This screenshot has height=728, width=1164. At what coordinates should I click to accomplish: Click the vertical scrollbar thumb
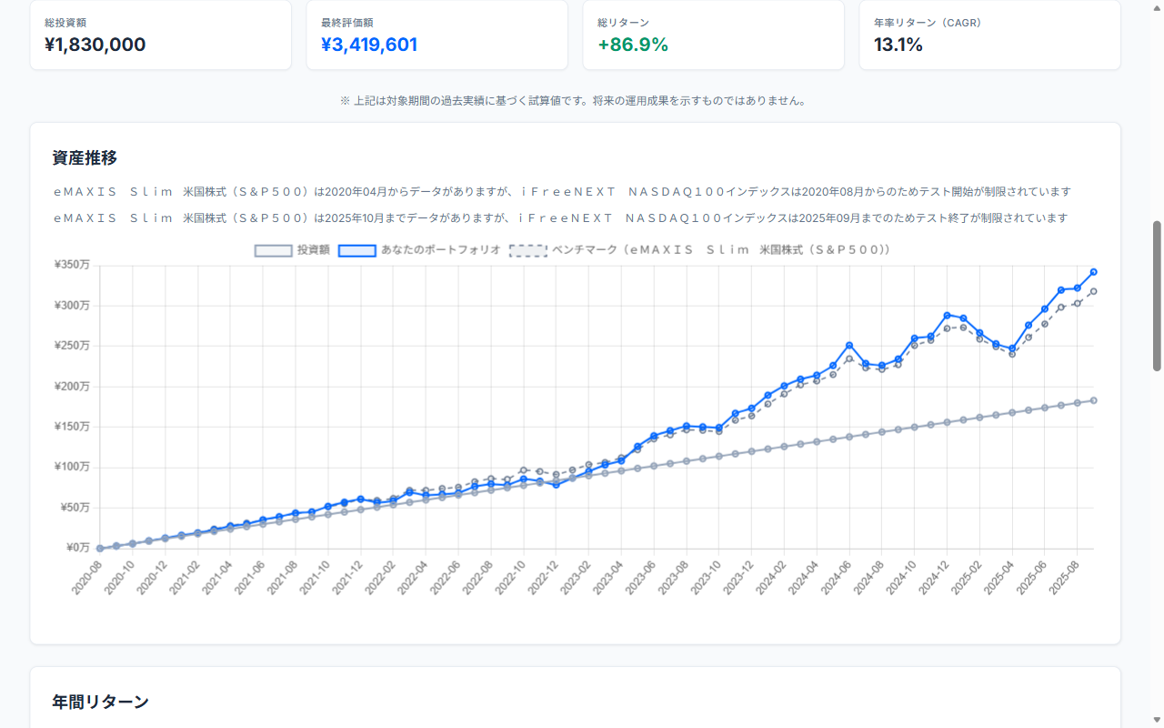point(1157,295)
